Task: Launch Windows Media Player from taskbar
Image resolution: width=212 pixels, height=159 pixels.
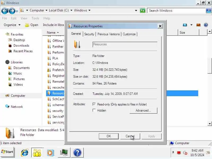Action: [x=50, y=153]
